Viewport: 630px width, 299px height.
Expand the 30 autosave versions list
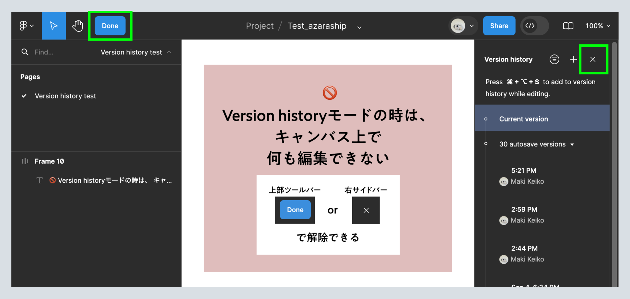572,144
